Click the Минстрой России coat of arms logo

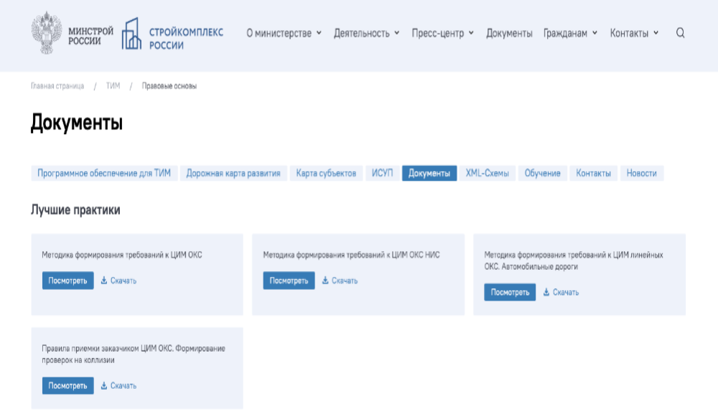45,34
